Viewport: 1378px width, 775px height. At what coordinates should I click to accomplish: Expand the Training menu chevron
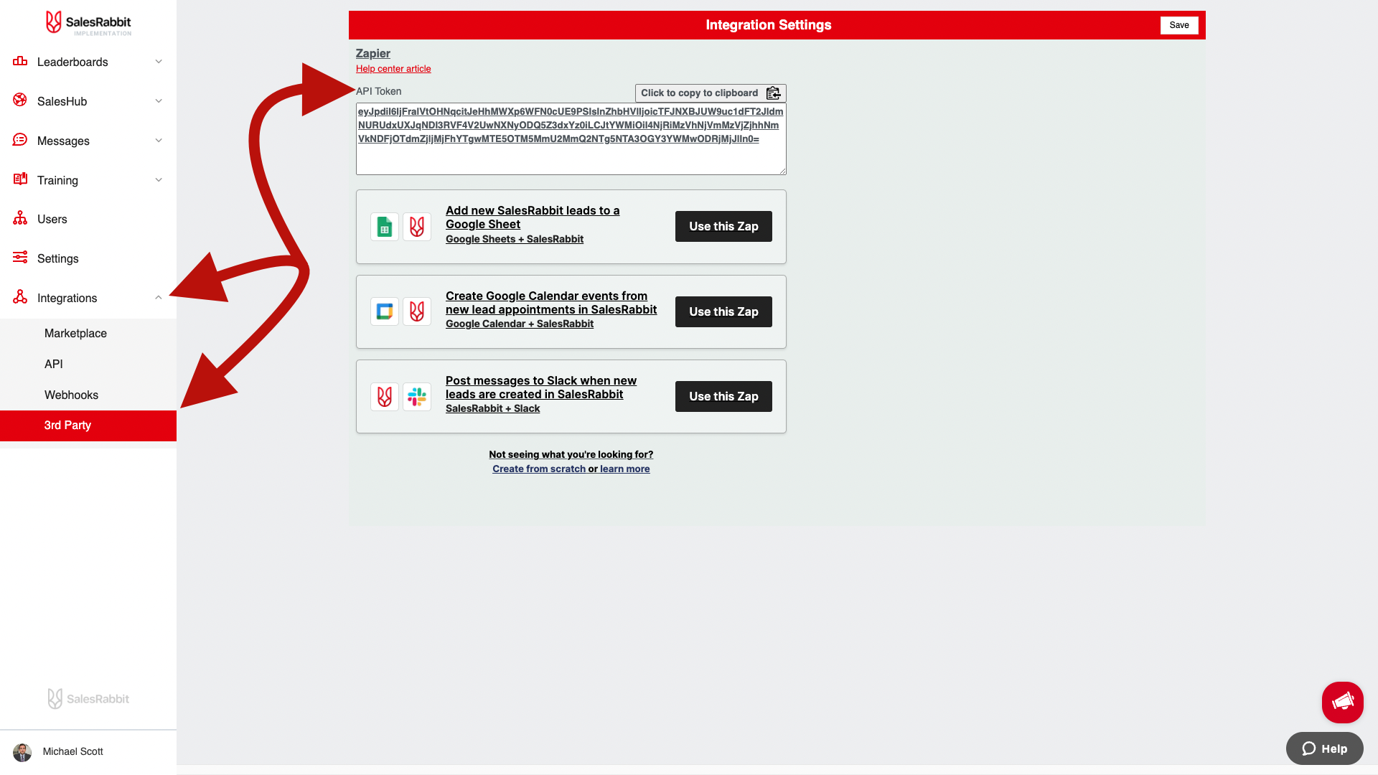(159, 180)
